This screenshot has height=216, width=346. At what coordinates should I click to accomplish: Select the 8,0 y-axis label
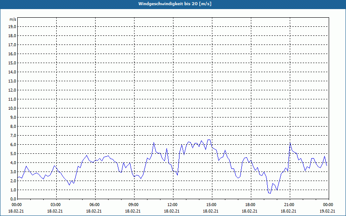click(13, 127)
